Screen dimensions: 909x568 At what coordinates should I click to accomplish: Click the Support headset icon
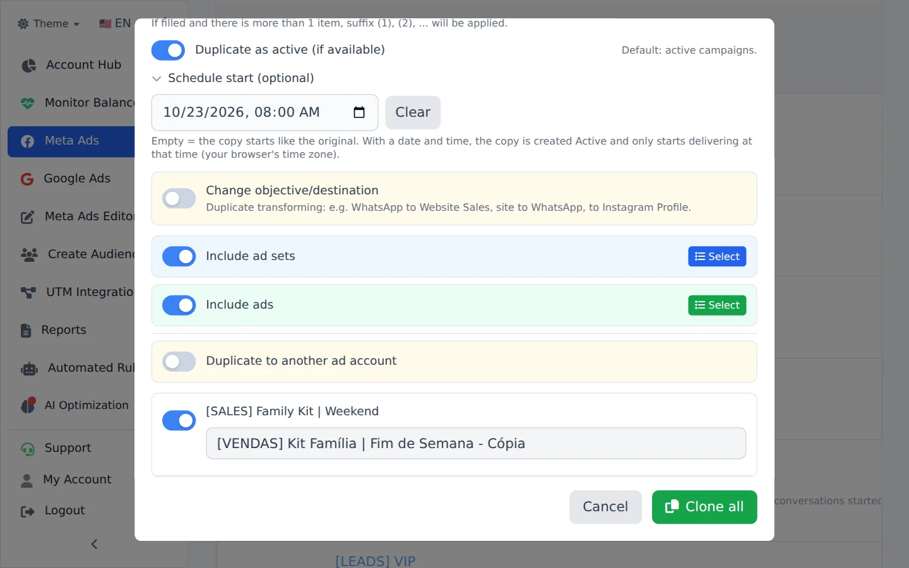pos(28,449)
